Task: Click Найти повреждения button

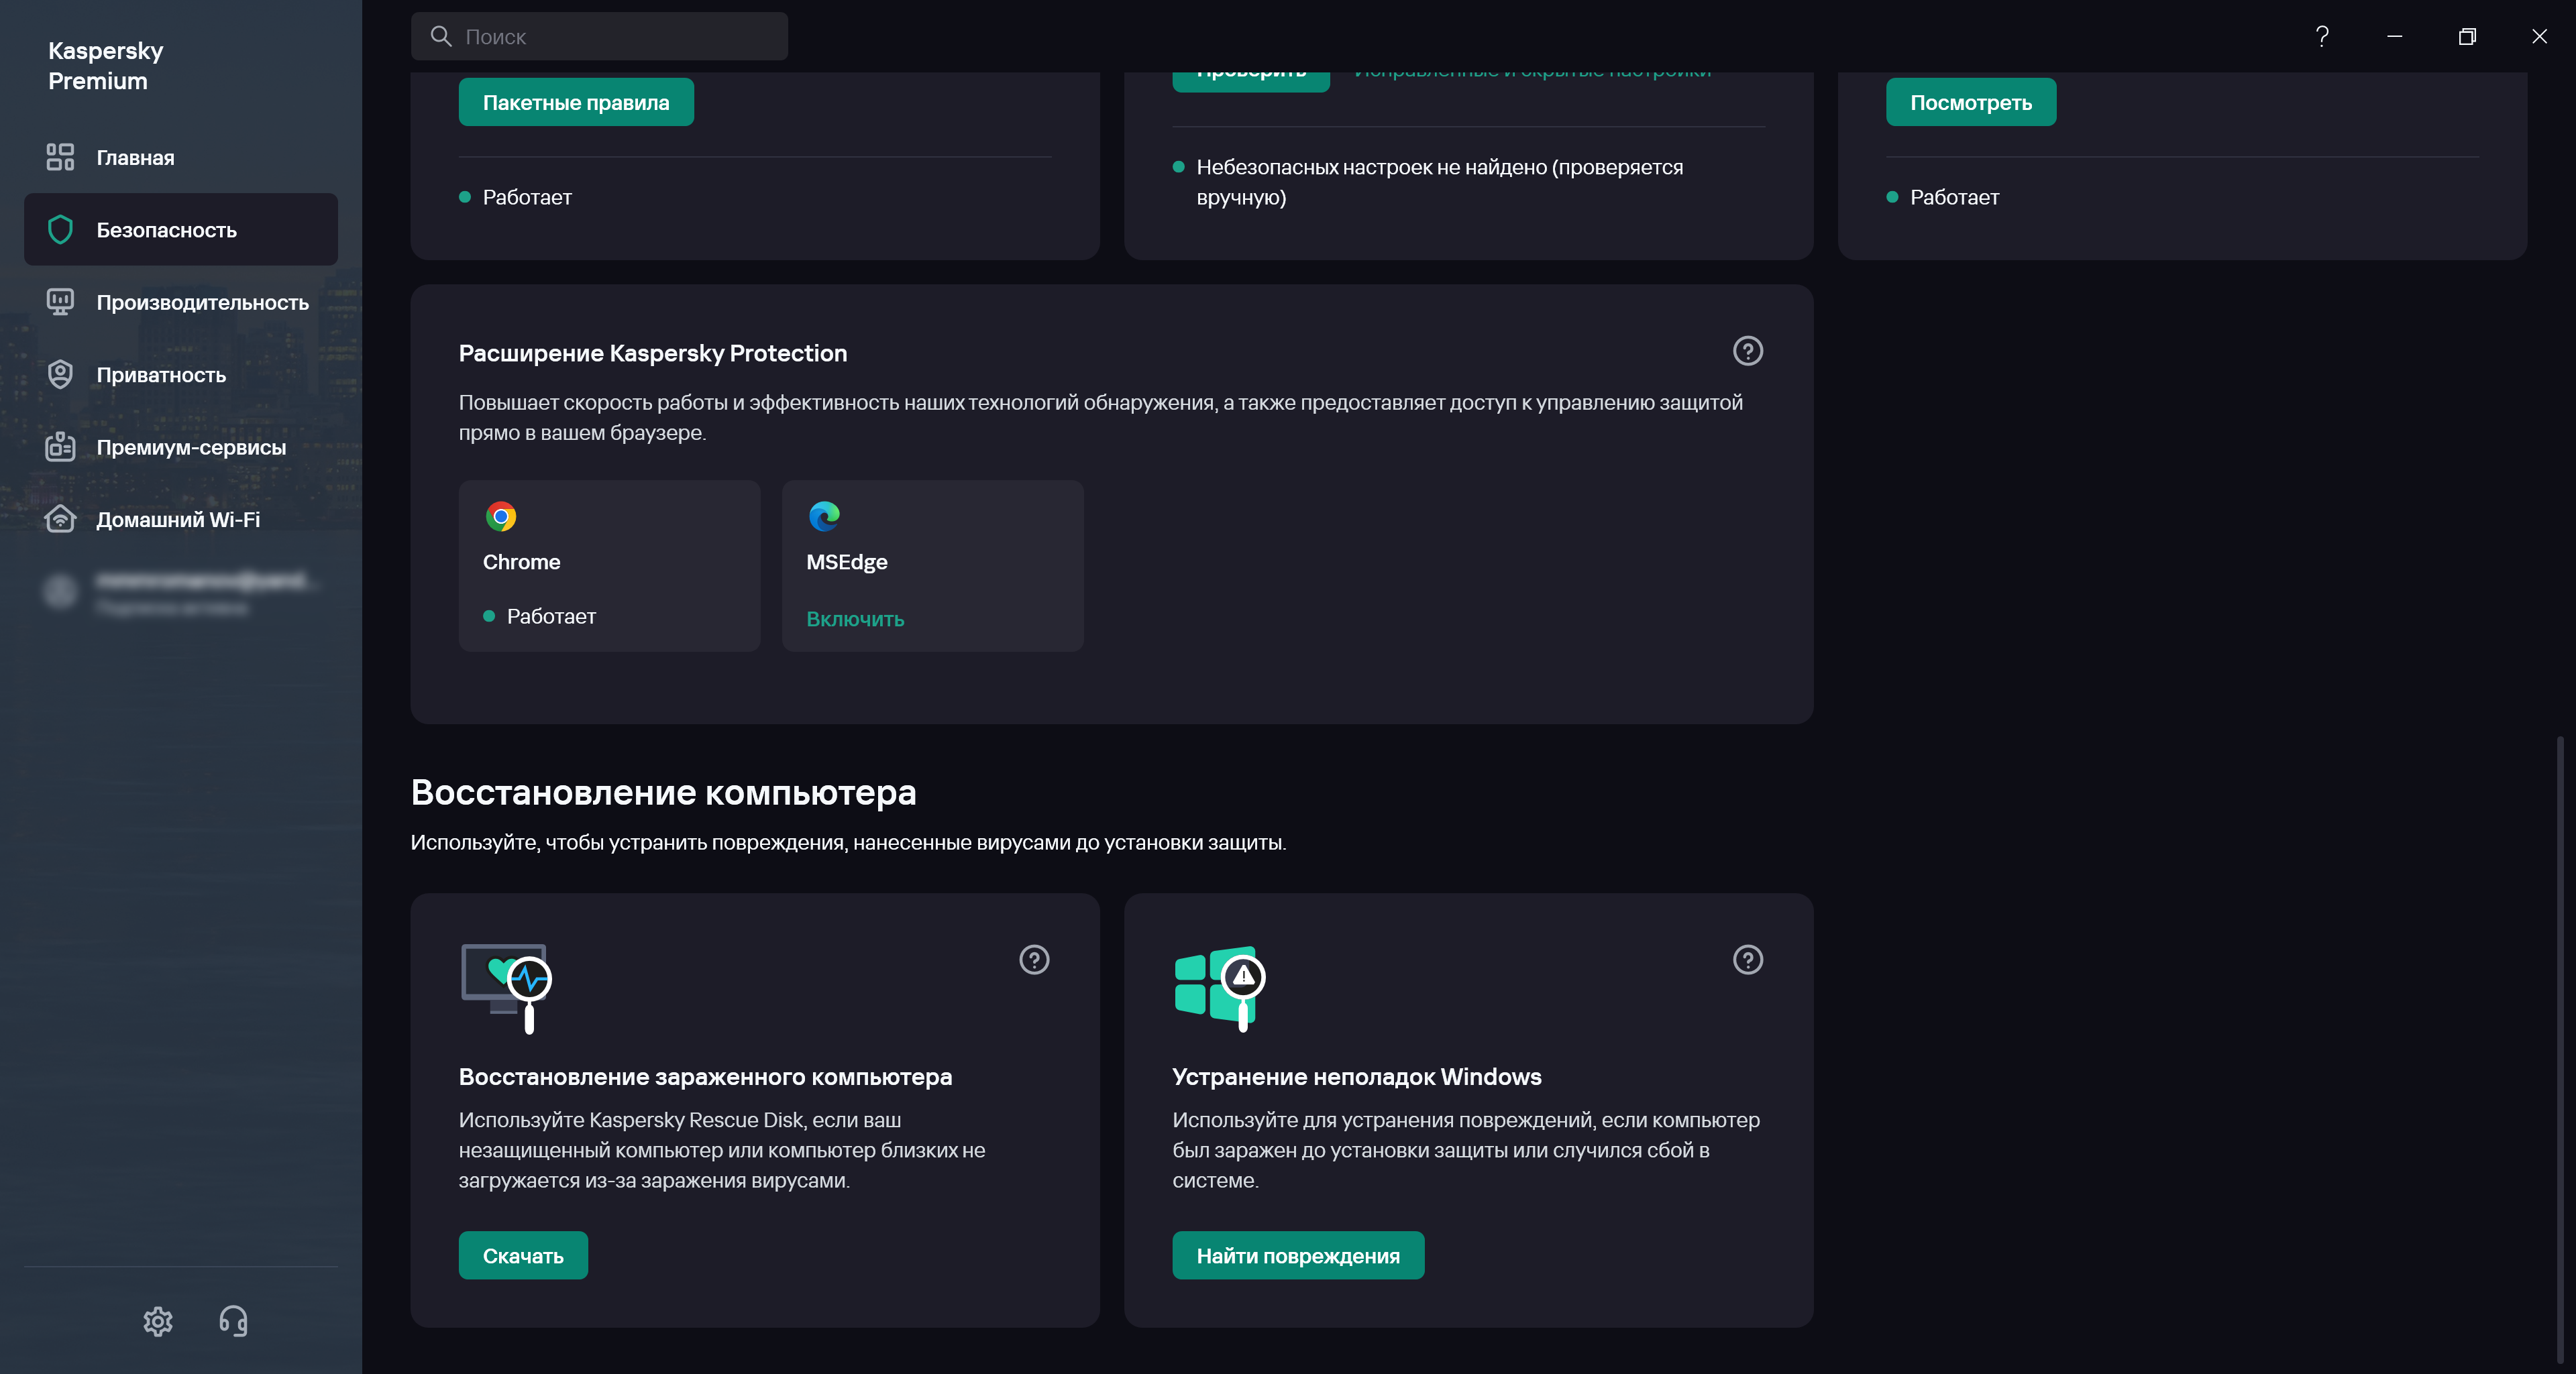Action: pyautogui.click(x=1297, y=1255)
